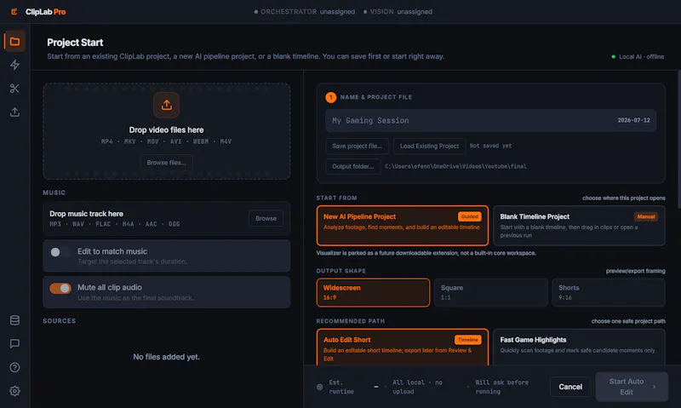This screenshot has height=408, width=681.
Task: Click Output folder... button
Action: pyautogui.click(x=352, y=166)
